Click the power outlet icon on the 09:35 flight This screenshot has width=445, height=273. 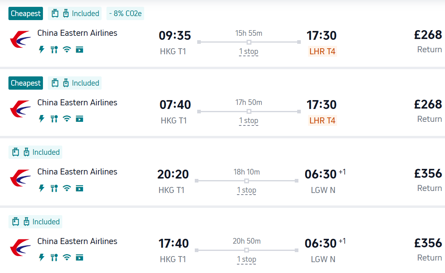(x=41, y=49)
